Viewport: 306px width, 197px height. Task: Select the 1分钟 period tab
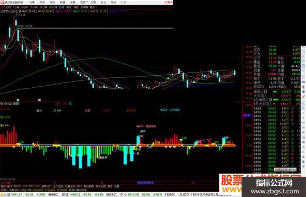(x=16, y=7)
